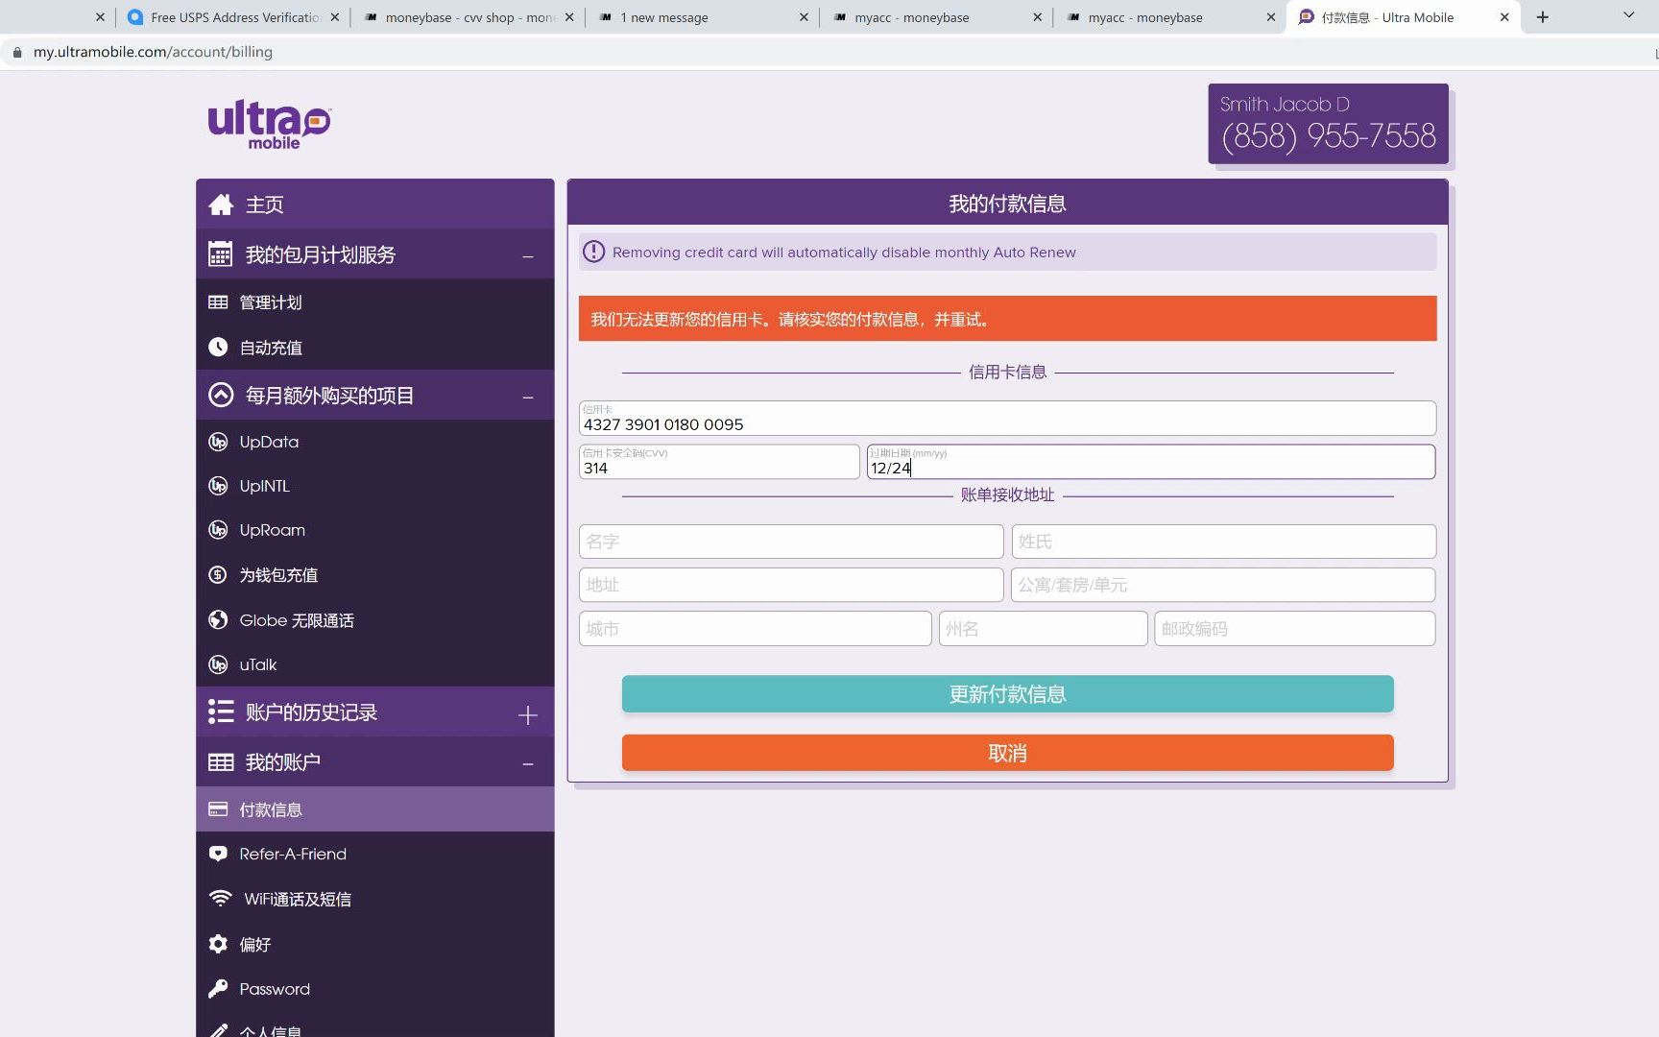
Task: Click the table icon beside 管理计划
Action: point(218,302)
